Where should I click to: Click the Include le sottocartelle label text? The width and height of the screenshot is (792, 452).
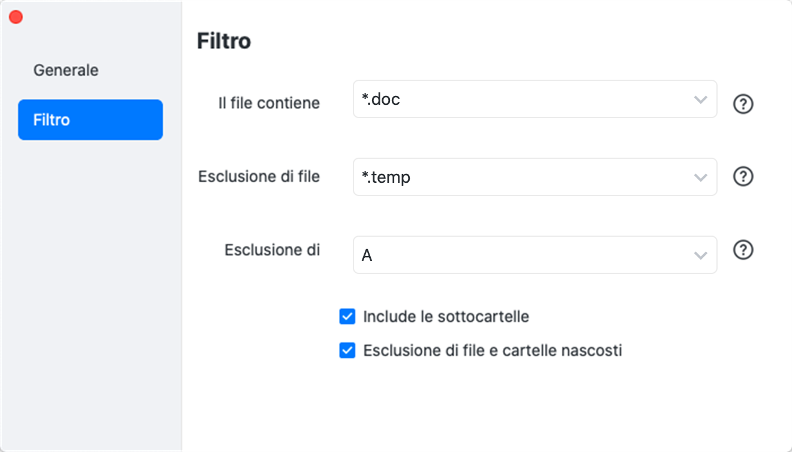click(x=446, y=317)
